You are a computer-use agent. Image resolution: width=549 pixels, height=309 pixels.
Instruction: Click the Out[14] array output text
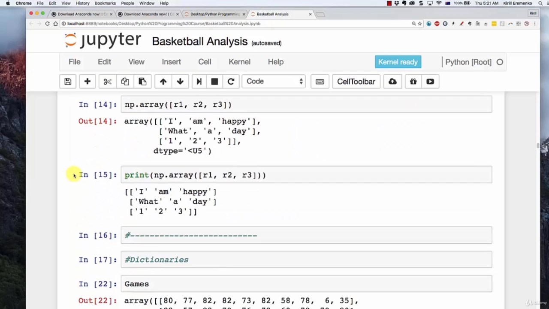point(192,136)
